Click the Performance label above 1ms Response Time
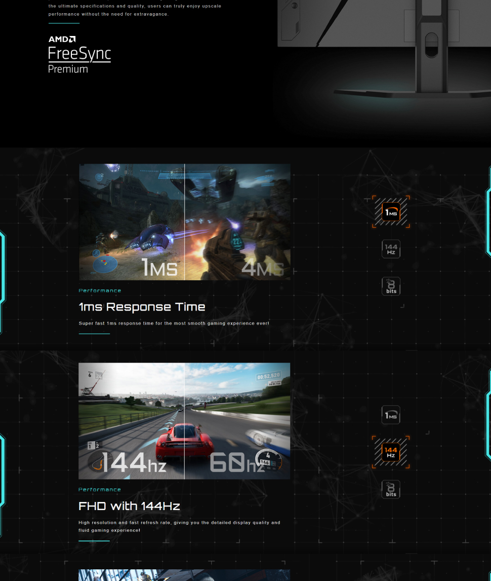Screen dimensions: 491x581 100,291
